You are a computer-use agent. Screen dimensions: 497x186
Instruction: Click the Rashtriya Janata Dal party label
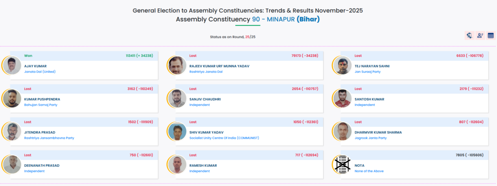click(x=206, y=72)
